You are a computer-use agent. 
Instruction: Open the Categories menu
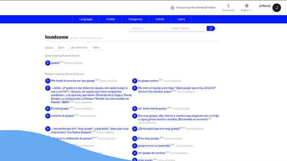point(135,19)
